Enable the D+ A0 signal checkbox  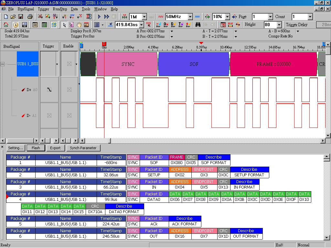[x=69, y=90]
